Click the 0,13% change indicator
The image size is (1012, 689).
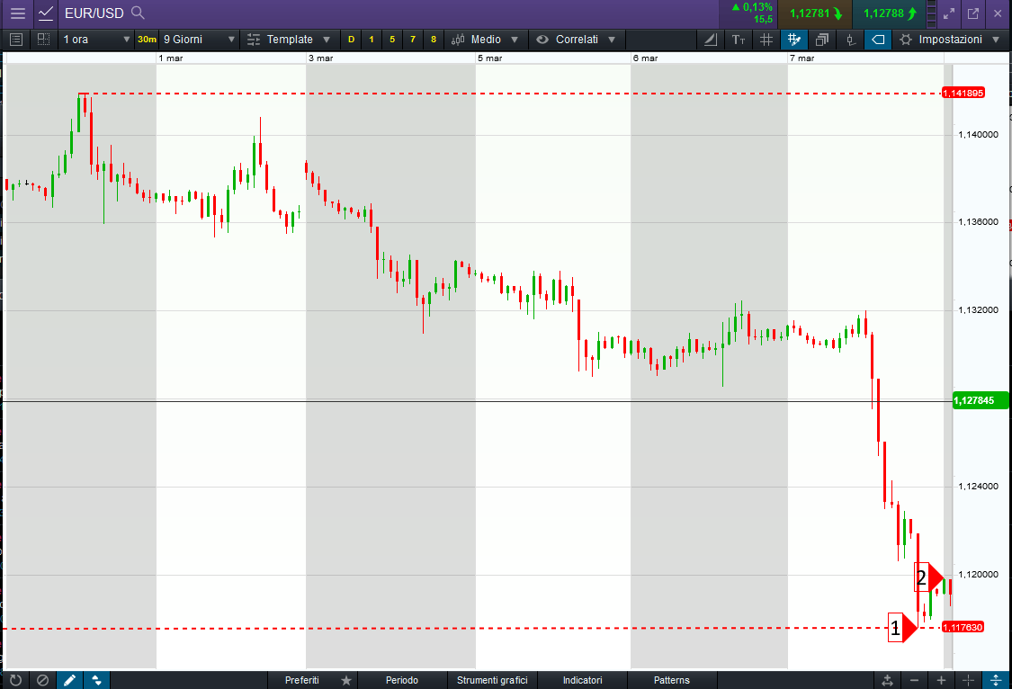[x=753, y=7]
